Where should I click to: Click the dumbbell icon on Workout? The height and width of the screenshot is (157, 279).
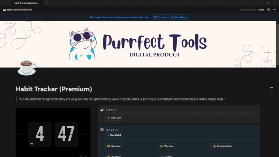(x=161, y=146)
